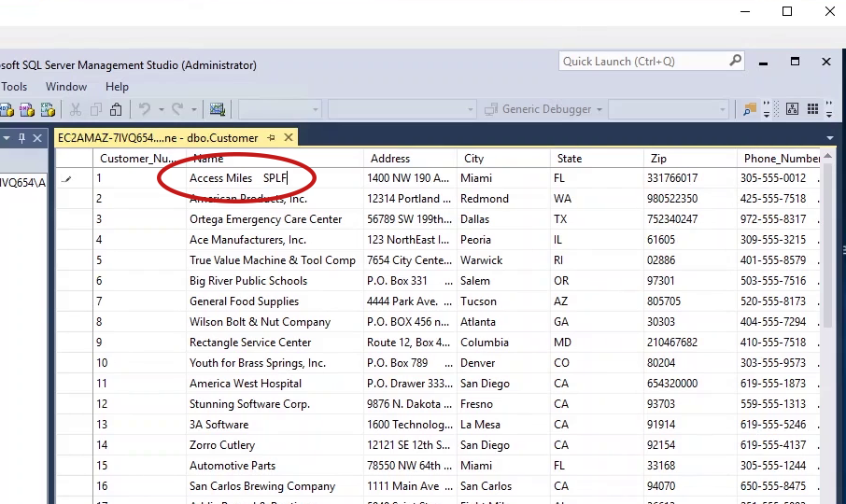Click the Paste icon in toolbar

point(116,109)
